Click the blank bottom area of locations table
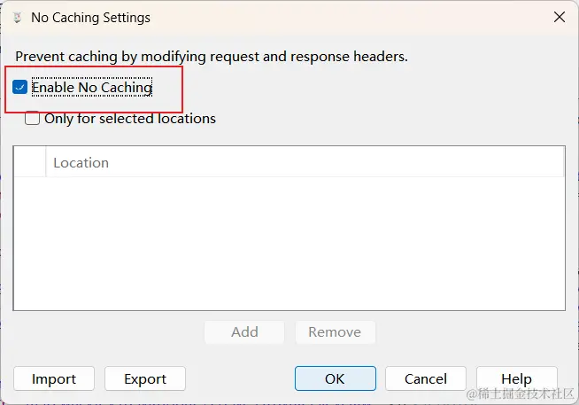The width and height of the screenshot is (579, 405). click(x=289, y=275)
